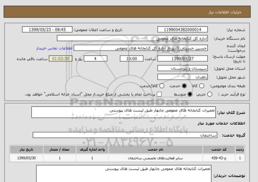This screenshot has height=182, width=258.
Task: Click the گروه خدمت field ساختمان
Action: click(x=125, y=135)
